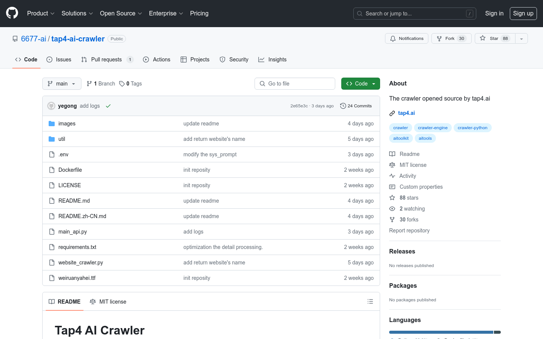Click the Languages percentage bar
The width and height of the screenshot is (543, 339).
[441, 332]
